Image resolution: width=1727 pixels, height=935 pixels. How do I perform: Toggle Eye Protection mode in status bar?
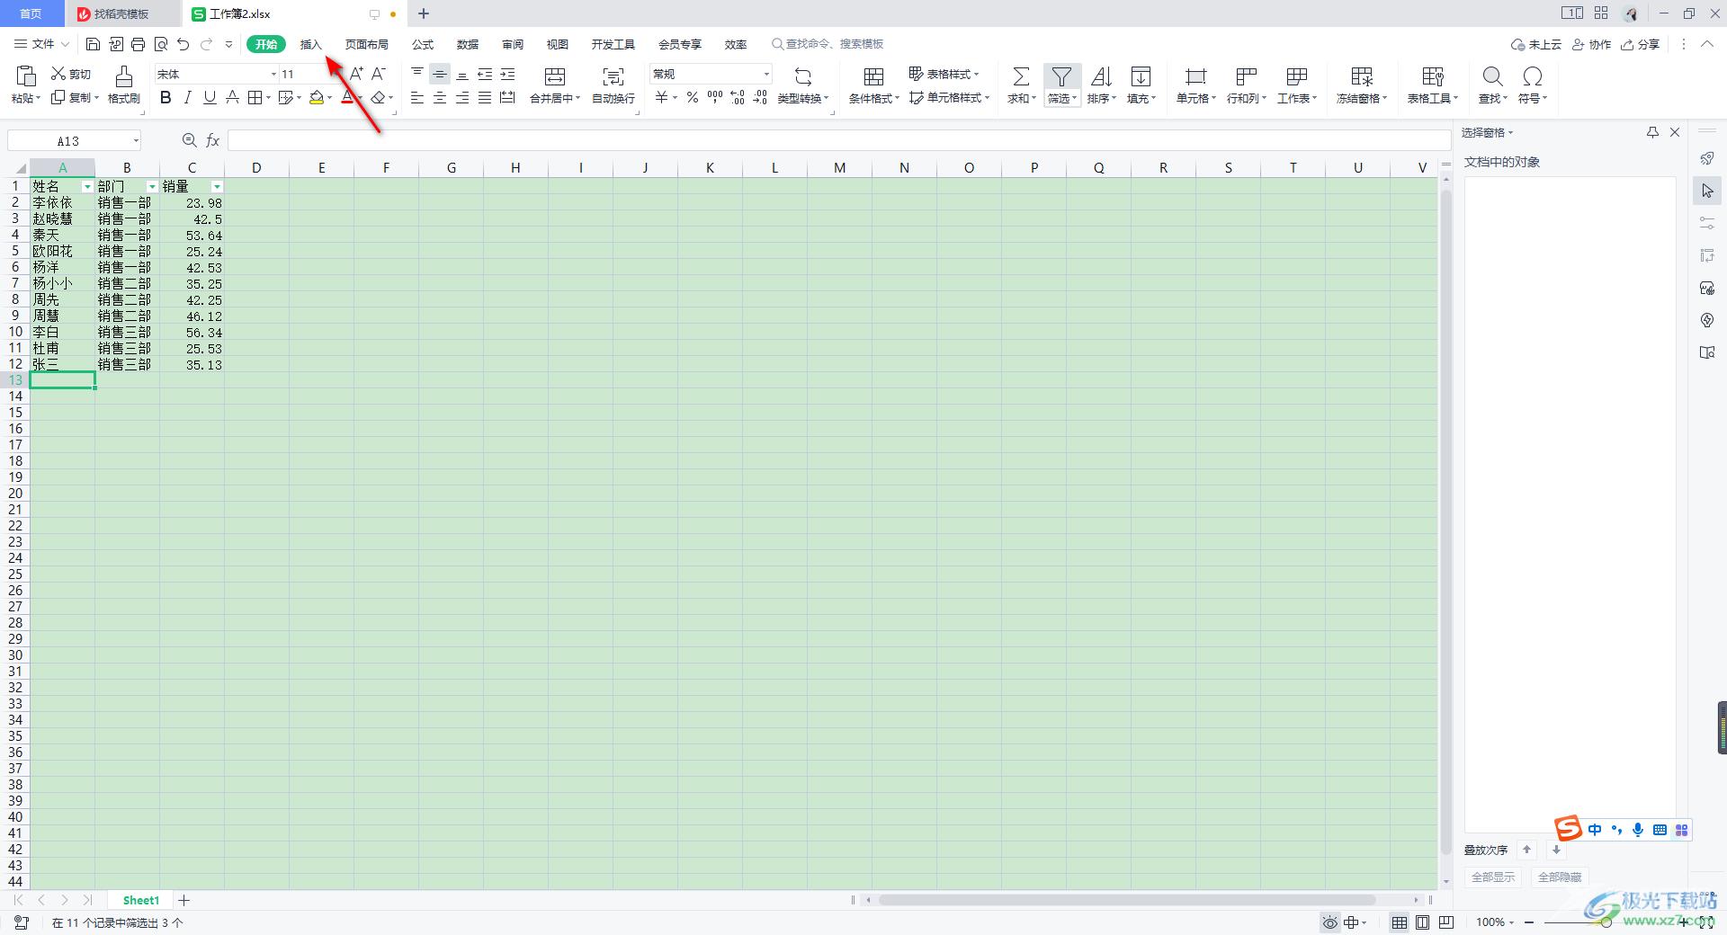[x=1329, y=922]
